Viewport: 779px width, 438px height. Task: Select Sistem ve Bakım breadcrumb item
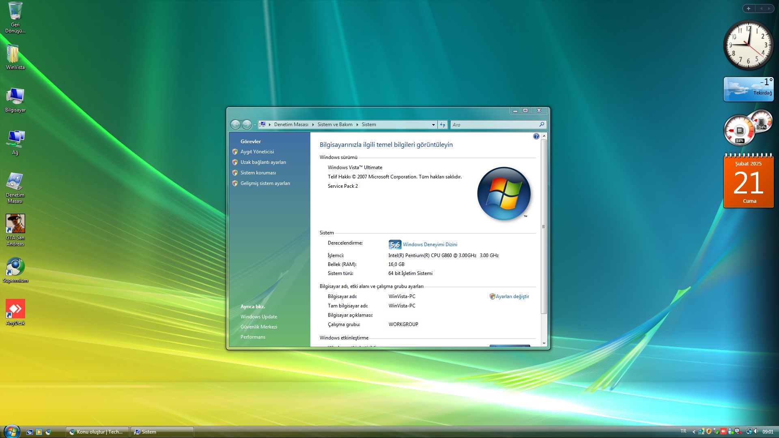[x=335, y=125]
